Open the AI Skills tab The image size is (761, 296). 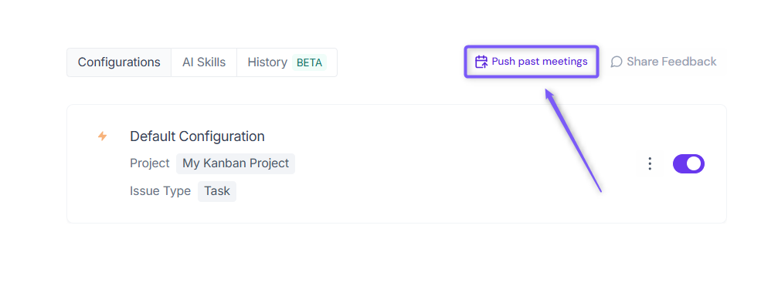point(204,62)
